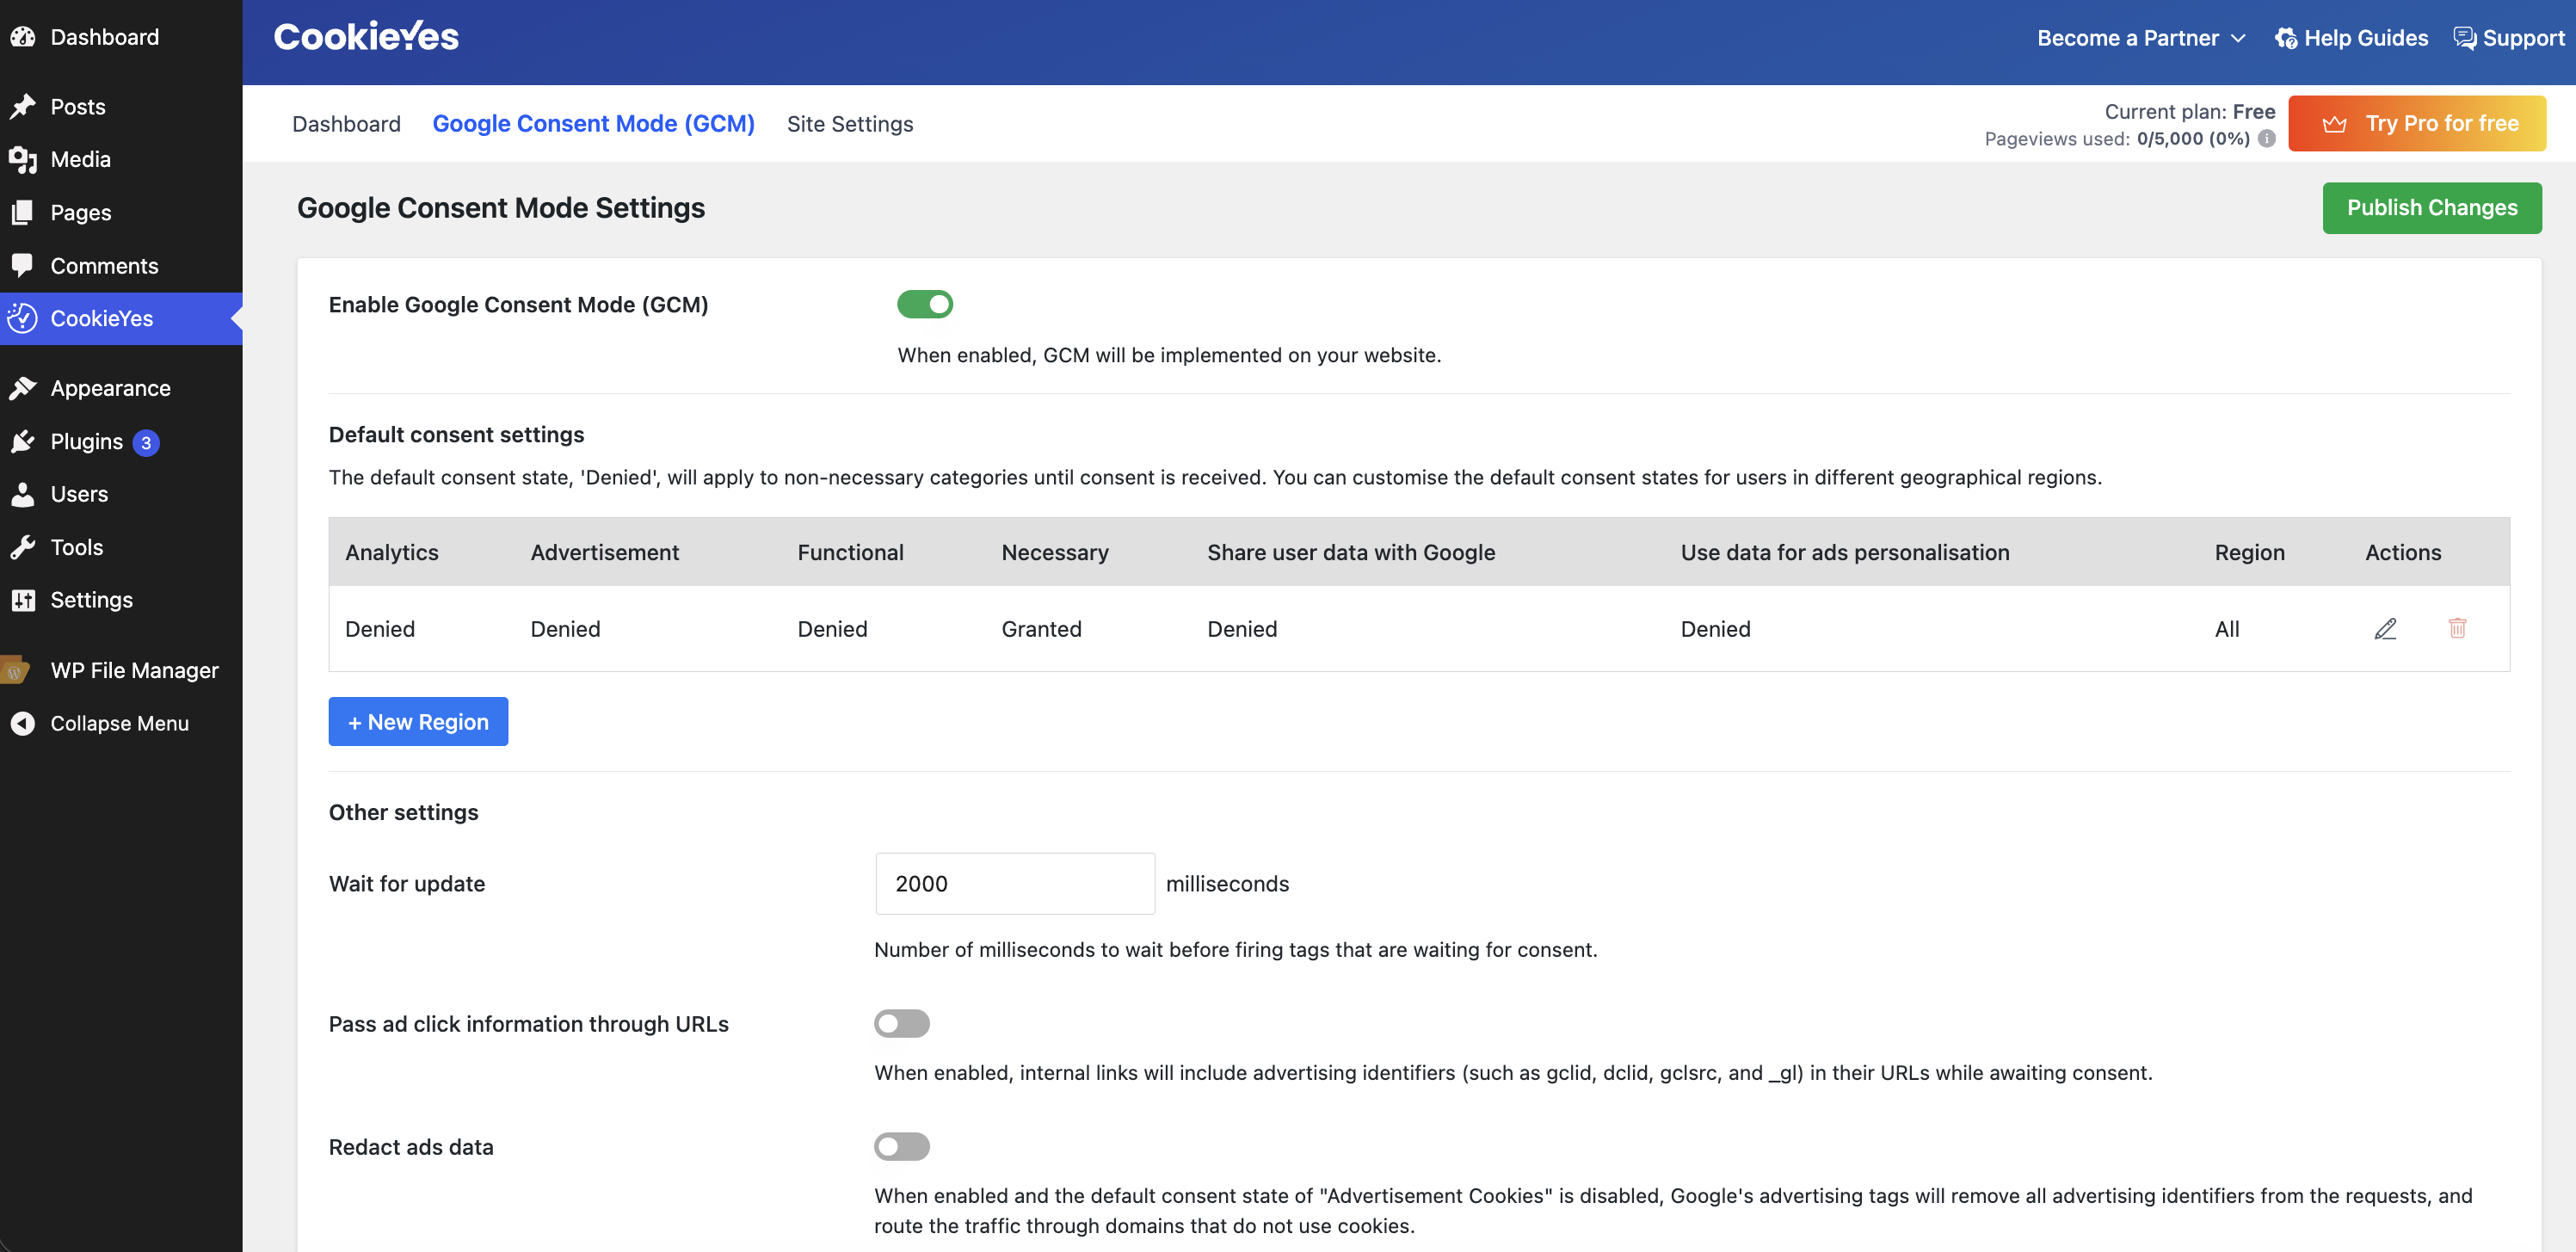Add a region with New Region button
The height and width of the screenshot is (1252, 2576).
(x=418, y=721)
